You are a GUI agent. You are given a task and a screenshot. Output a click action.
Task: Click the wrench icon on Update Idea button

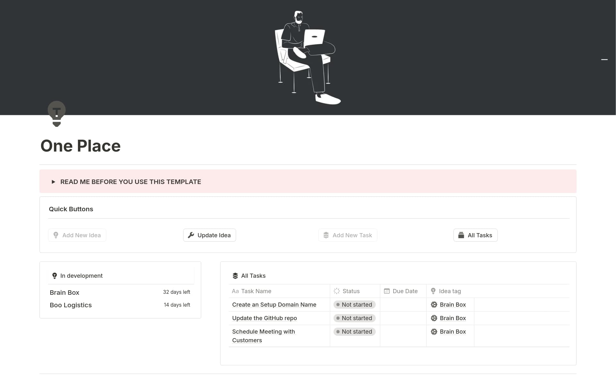pos(191,235)
